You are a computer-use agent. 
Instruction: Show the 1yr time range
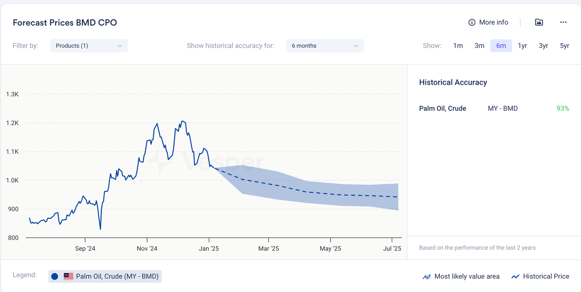pyautogui.click(x=522, y=46)
